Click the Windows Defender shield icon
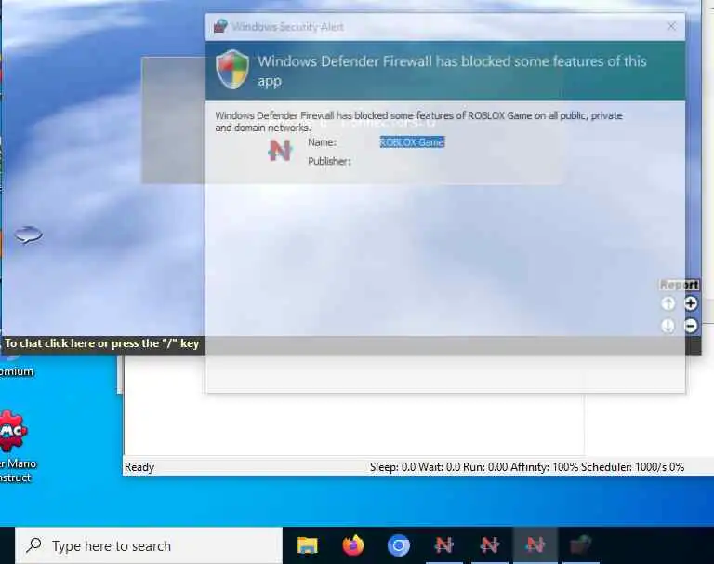This screenshot has height=564, width=714. tap(232, 69)
